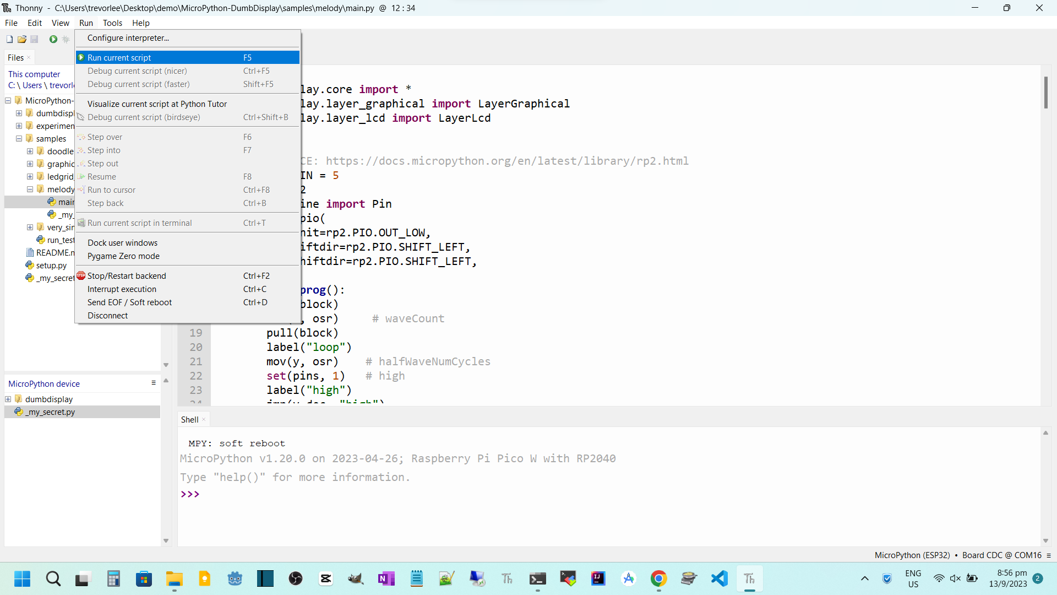The image size is (1057, 595).
Task: Open the MicroPython device section
Action: [x=43, y=383]
